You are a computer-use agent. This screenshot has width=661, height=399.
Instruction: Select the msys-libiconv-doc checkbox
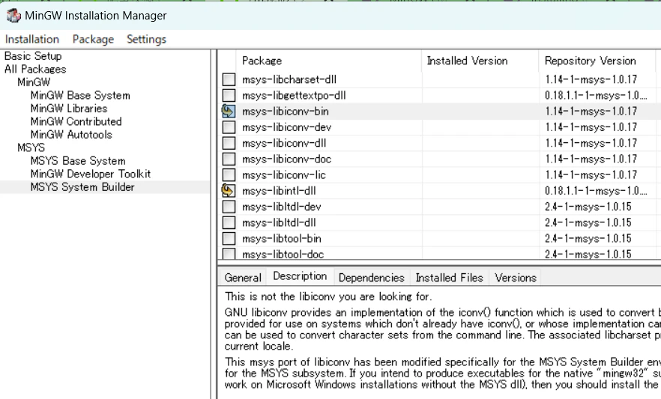click(x=229, y=159)
